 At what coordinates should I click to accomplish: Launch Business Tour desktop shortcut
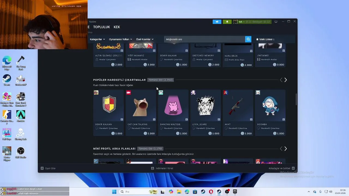[7, 99]
